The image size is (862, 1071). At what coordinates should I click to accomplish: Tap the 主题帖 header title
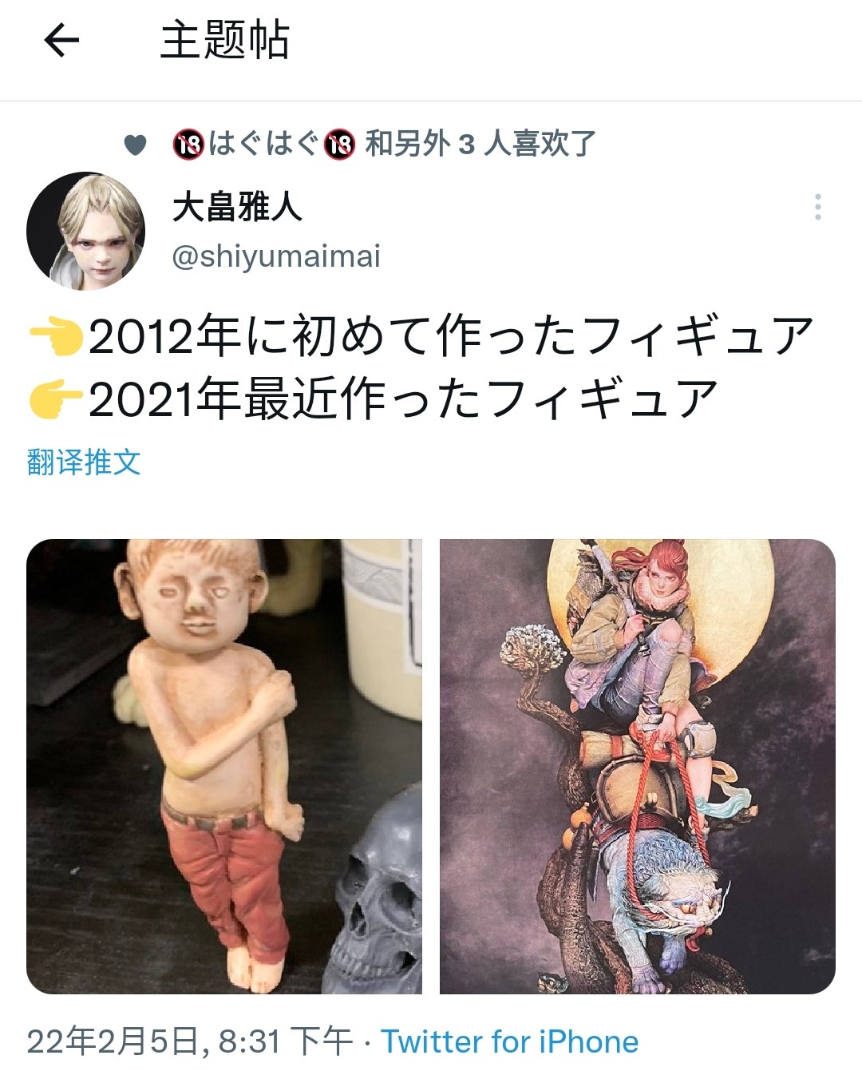225,41
